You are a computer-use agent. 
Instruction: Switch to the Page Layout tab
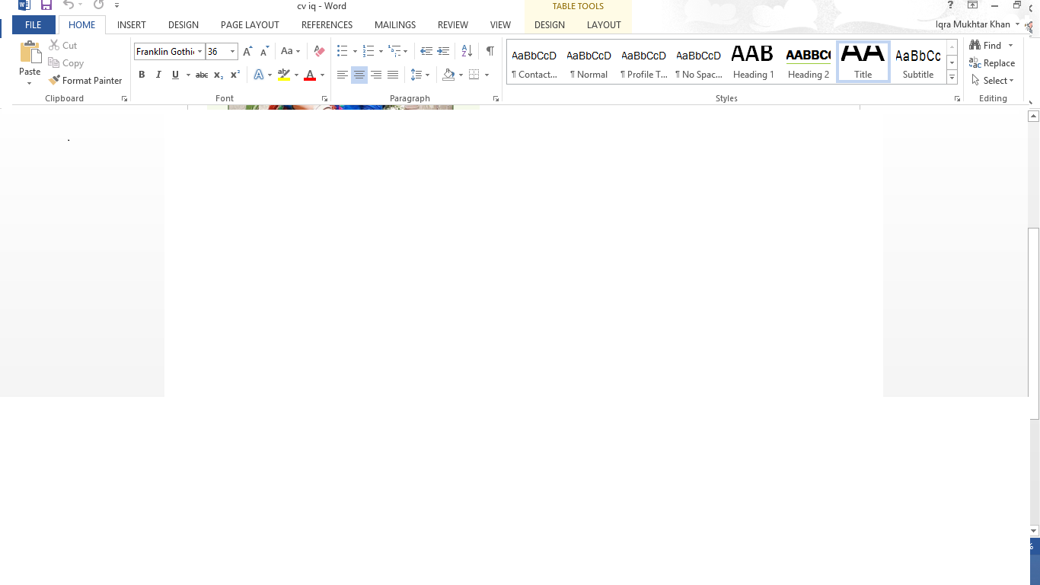click(x=250, y=25)
